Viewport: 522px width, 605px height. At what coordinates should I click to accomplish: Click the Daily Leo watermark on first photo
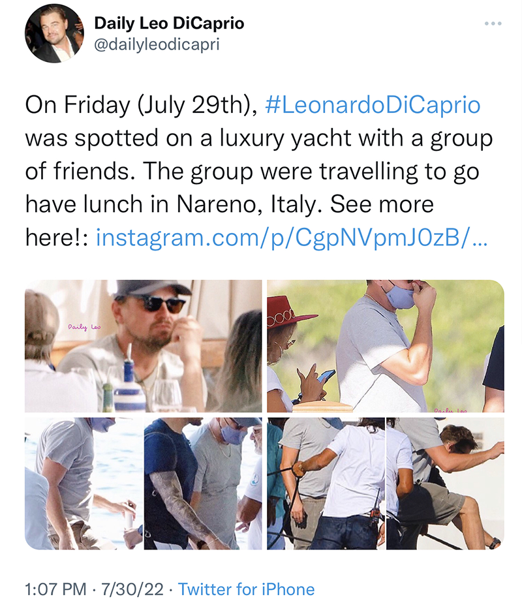(82, 326)
